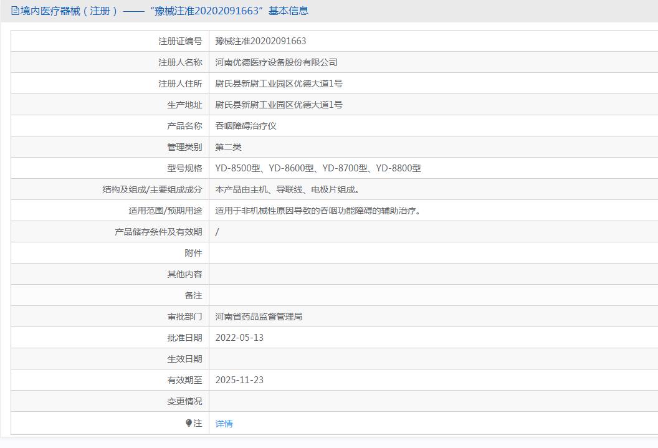Screen dimensions: 658x448
Task: Select product name 吞咽障碍治疗仪
Action: pos(246,126)
